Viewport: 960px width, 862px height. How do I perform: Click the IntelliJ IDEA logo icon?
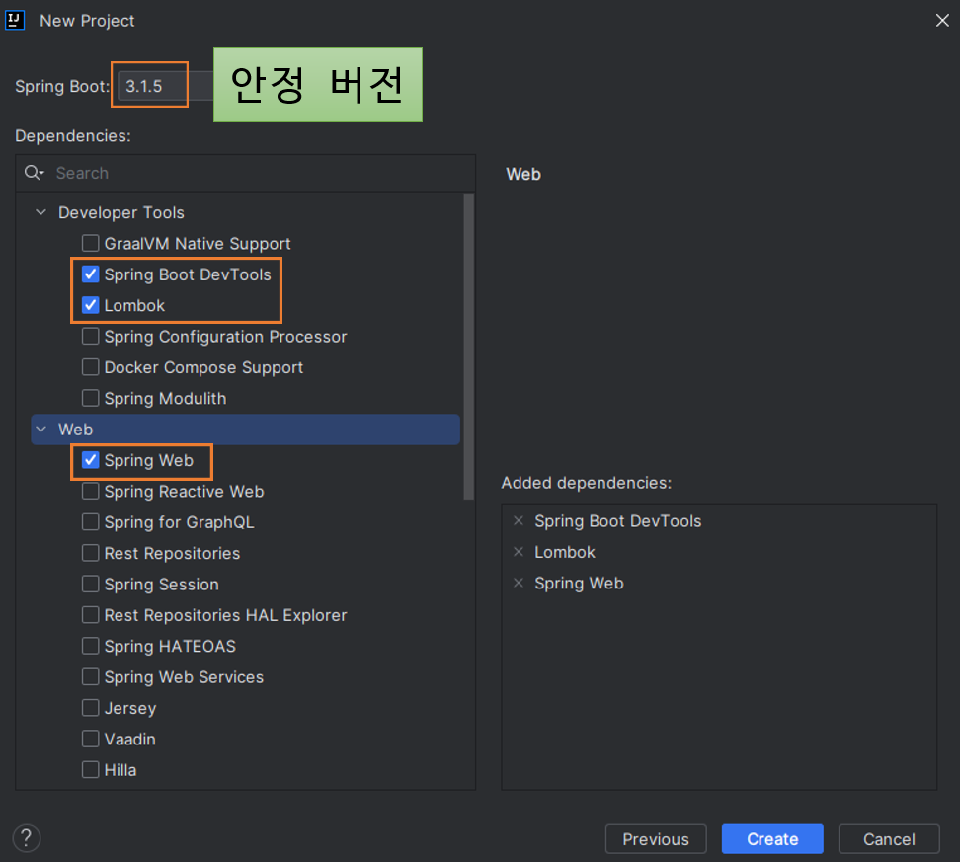(x=14, y=20)
